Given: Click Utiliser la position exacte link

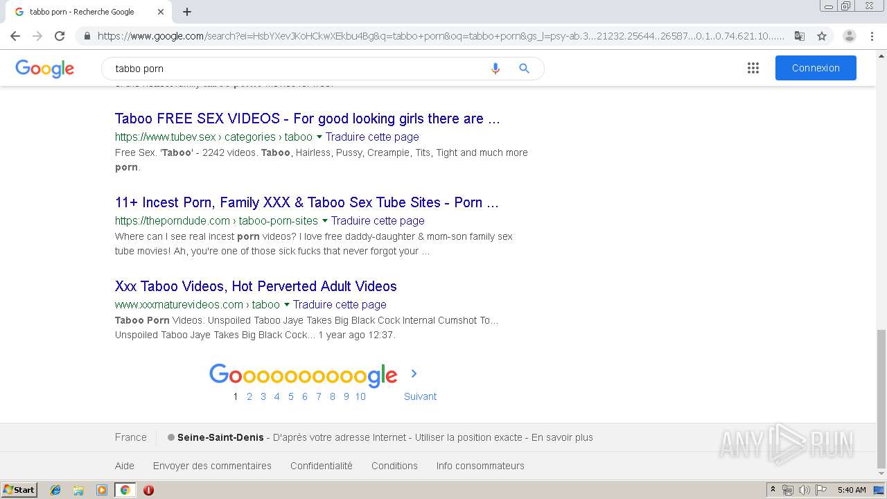Looking at the screenshot, I should click(468, 437).
